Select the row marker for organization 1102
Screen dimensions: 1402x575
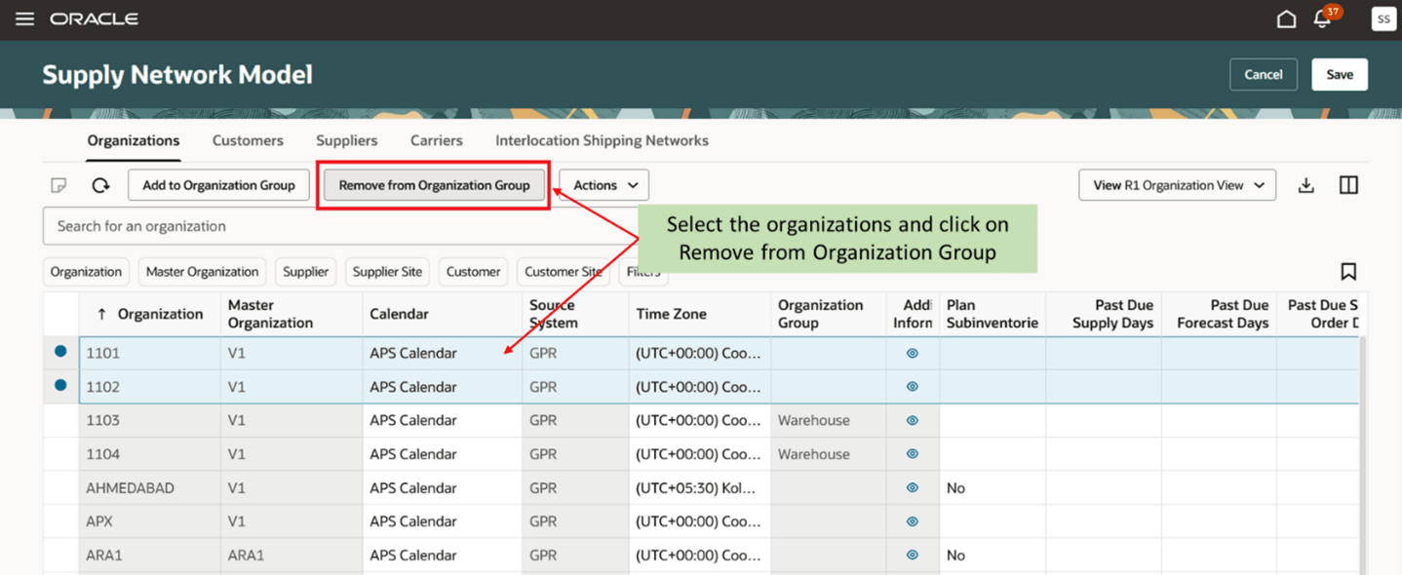click(x=59, y=386)
